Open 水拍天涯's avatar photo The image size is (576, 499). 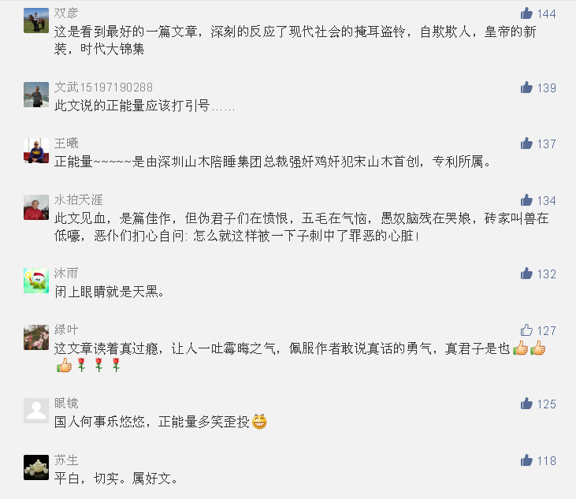tap(36, 207)
